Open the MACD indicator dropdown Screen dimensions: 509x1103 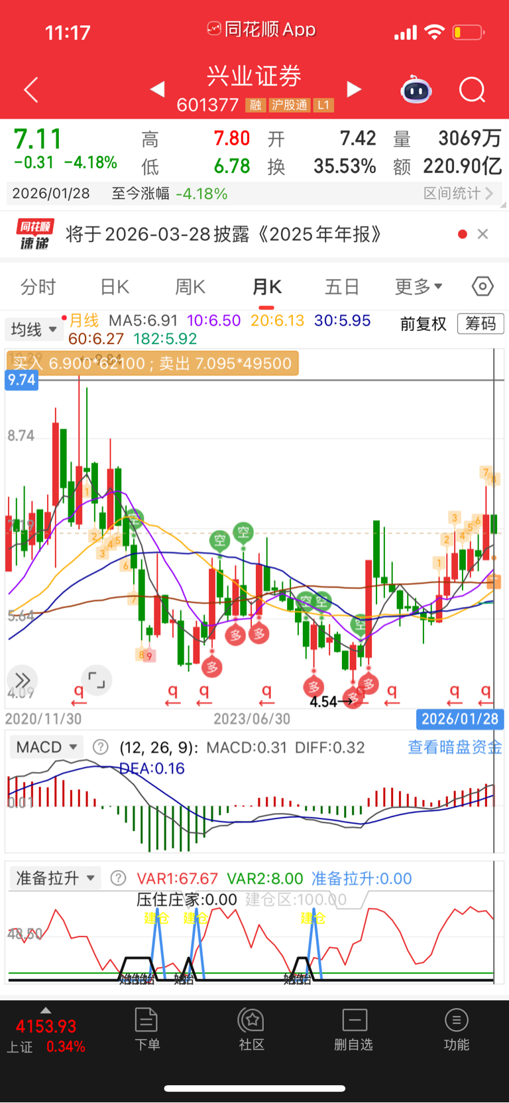coord(46,747)
